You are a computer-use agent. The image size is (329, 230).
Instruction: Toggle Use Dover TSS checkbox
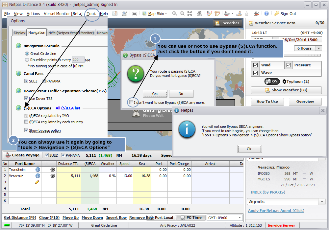click(26, 98)
